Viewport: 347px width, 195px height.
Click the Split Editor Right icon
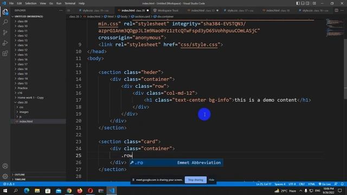[x=336, y=10]
